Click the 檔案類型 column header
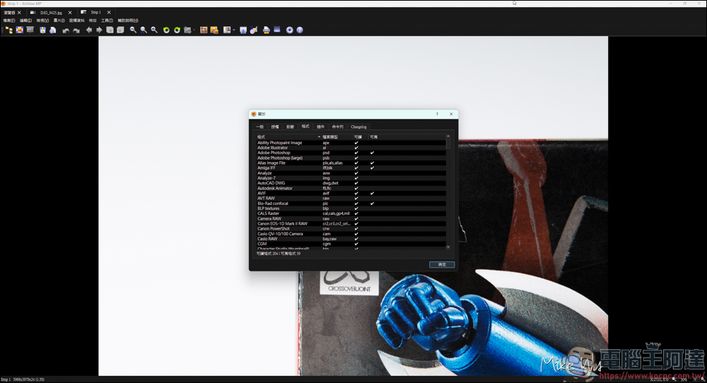The height and width of the screenshot is (383, 707). pos(336,137)
